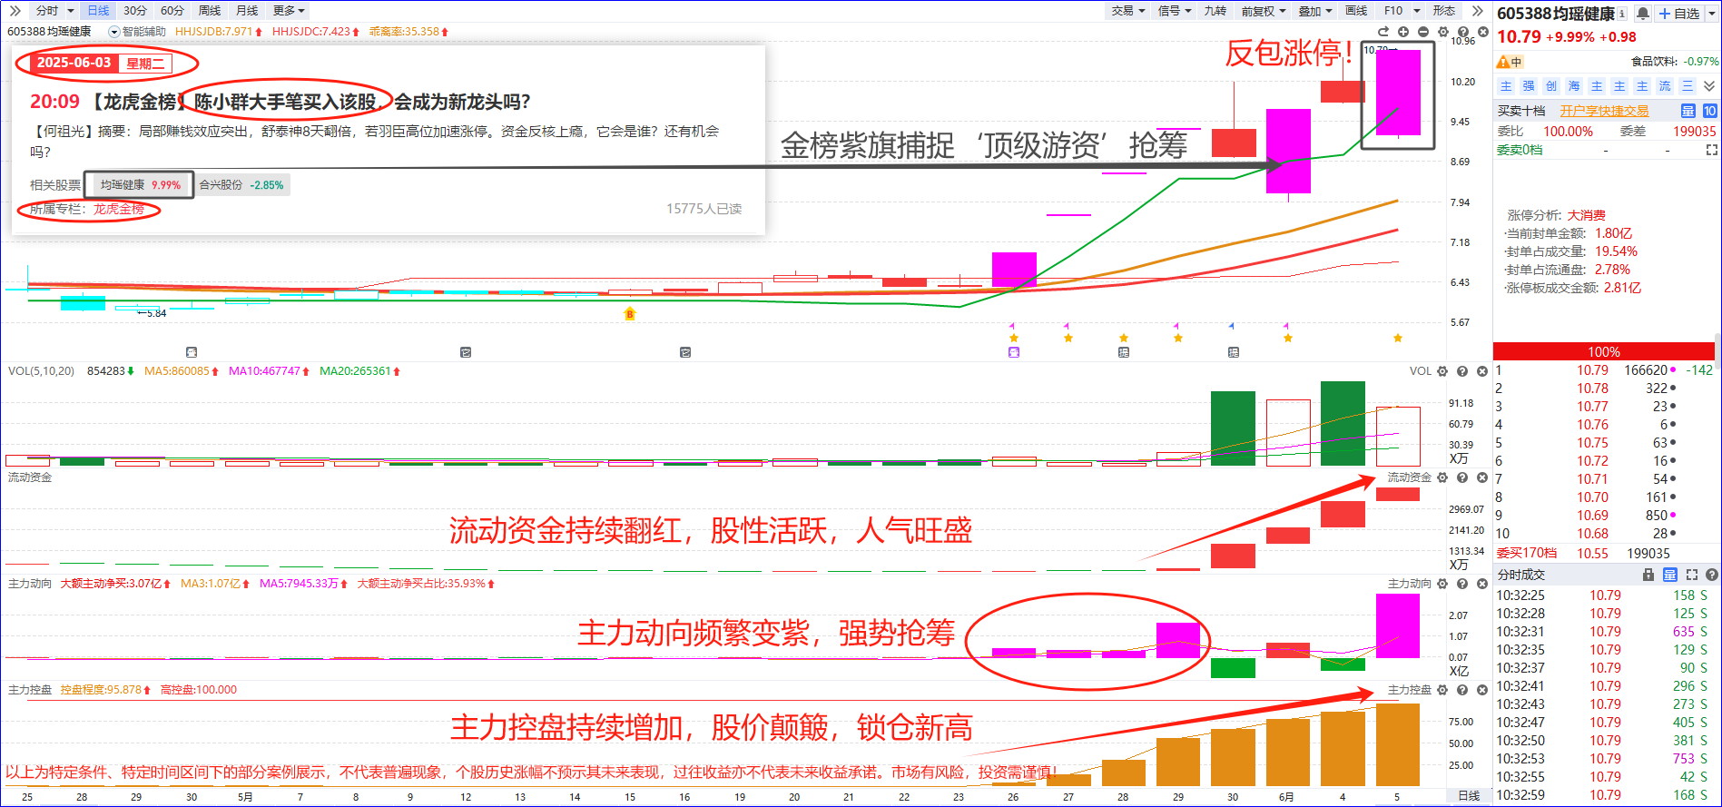
Task: Open 主力动向 panel settings gear
Action: tap(1442, 584)
